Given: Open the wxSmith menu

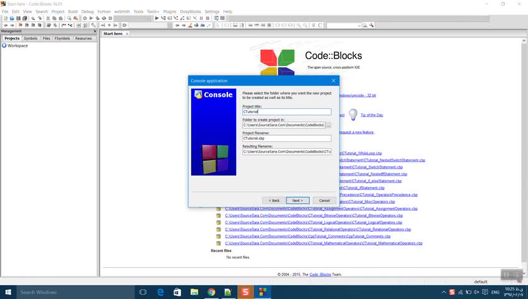Looking at the screenshot, I should (122, 11).
